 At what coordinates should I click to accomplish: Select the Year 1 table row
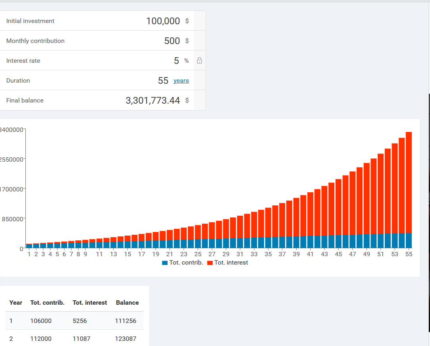point(75,321)
